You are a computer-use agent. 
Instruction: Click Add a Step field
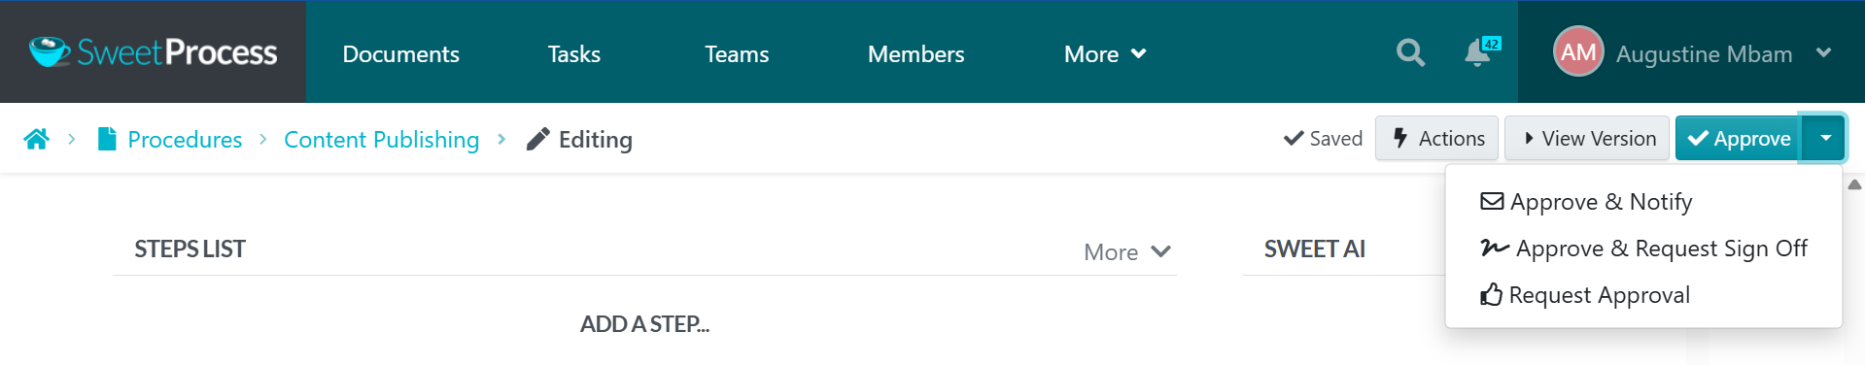pyautogui.click(x=644, y=324)
